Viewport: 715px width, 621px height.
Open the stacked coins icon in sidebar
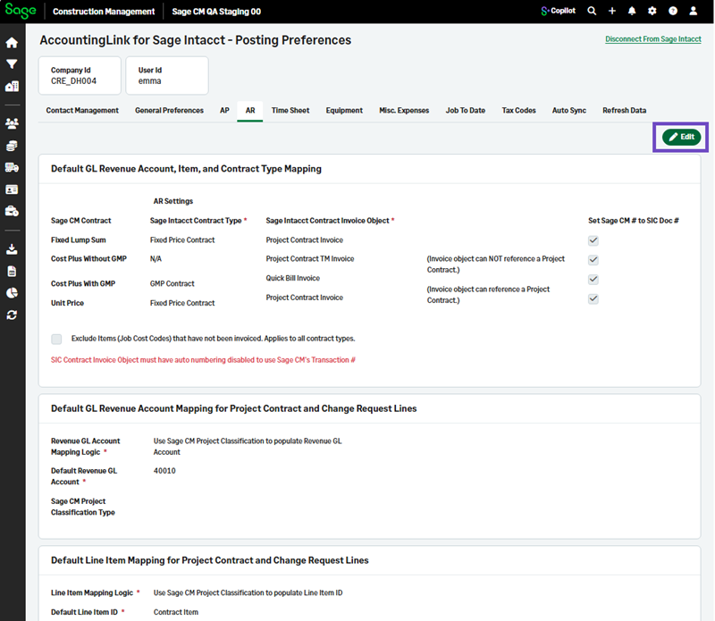(x=12, y=146)
